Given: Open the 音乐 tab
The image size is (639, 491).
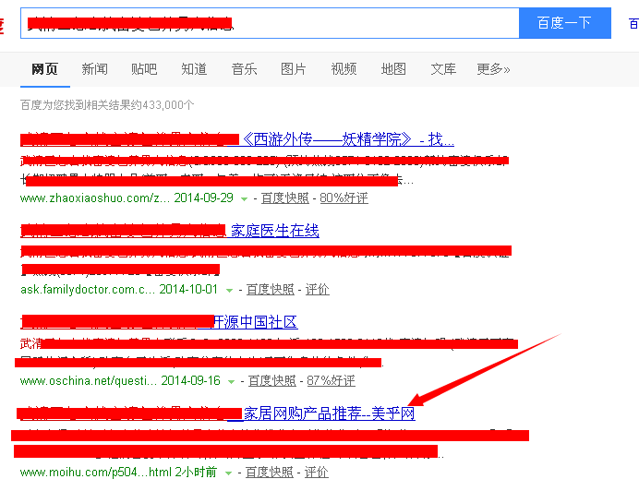Looking at the screenshot, I should pyautogui.click(x=244, y=69).
